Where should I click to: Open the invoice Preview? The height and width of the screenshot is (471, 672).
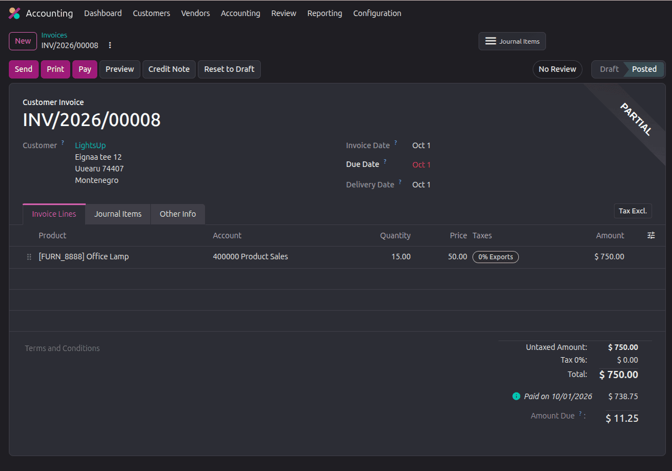[120, 69]
